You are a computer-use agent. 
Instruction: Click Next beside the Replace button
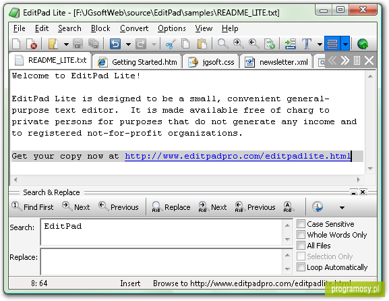click(x=212, y=207)
